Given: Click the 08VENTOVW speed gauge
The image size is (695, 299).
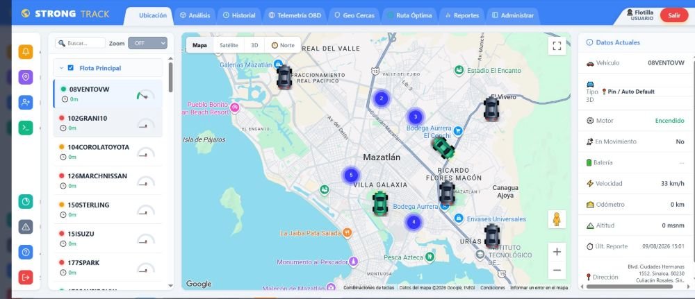Looking at the screenshot, I should click(145, 95).
